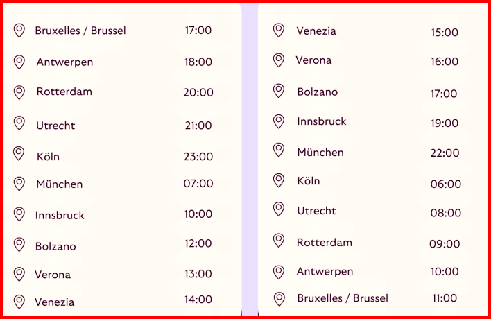This screenshot has width=491, height=319.
Task: Click the pin beside Bruxelles arrival 11:00
Action: click(x=279, y=299)
